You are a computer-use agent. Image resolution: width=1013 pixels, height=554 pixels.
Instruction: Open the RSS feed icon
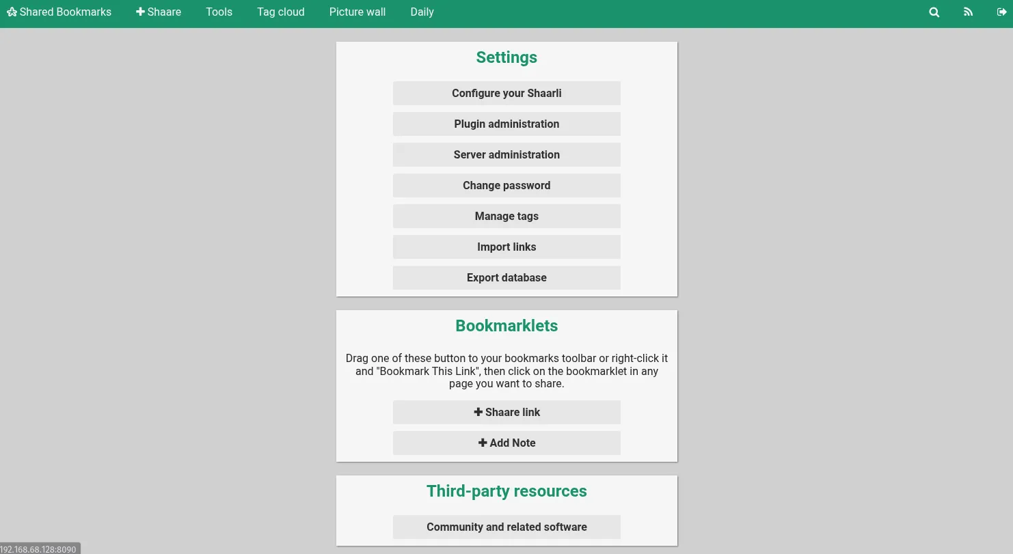[968, 12]
